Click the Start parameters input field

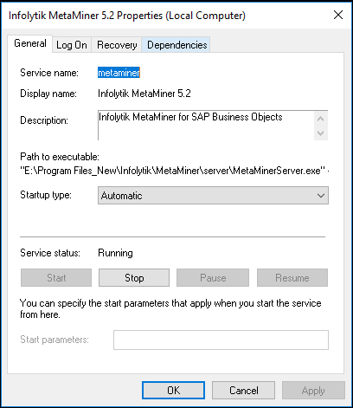point(221,340)
